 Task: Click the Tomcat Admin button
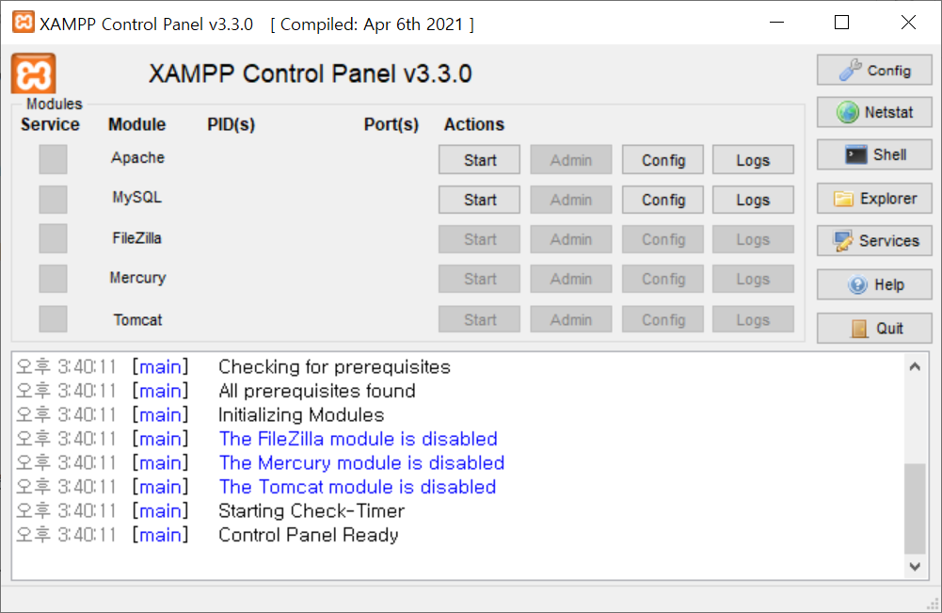(570, 319)
